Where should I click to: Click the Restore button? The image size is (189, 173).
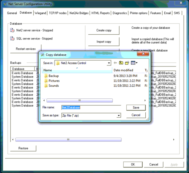[23, 148]
